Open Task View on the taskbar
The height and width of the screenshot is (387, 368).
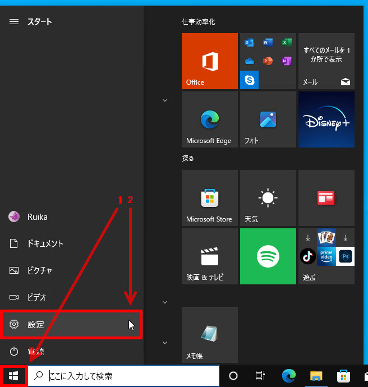point(260,376)
